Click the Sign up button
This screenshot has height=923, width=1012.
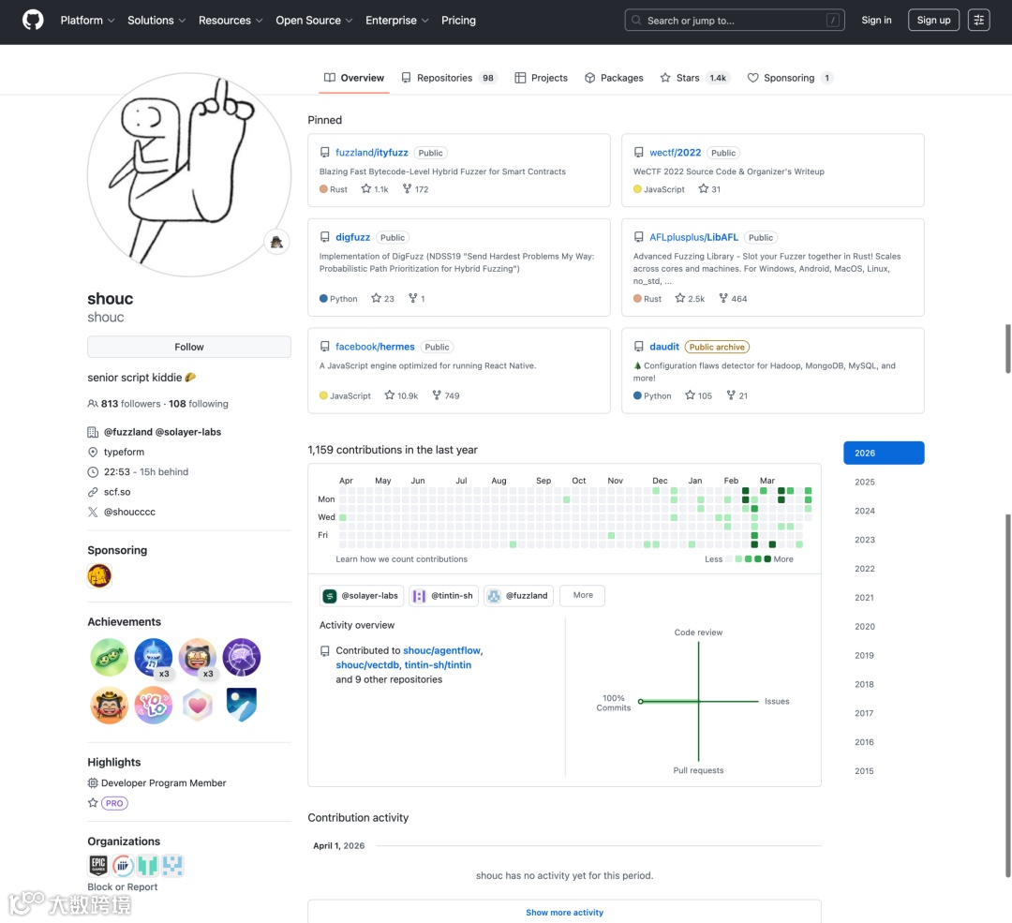pyautogui.click(x=933, y=20)
